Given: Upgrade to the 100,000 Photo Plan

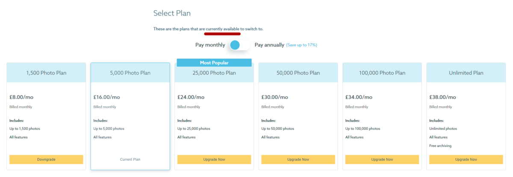Looking at the screenshot, I should pos(382,159).
